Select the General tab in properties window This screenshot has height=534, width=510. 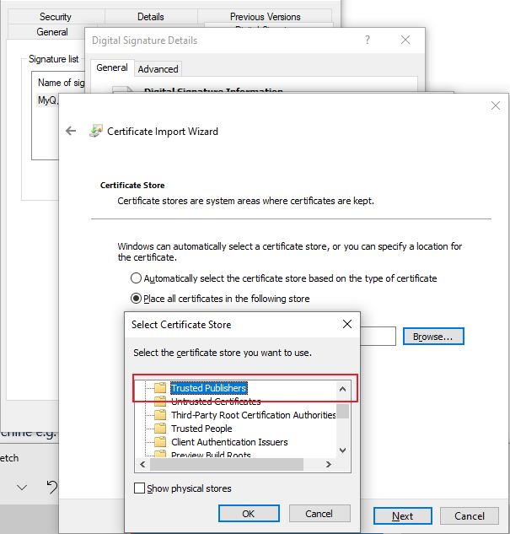click(52, 32)
